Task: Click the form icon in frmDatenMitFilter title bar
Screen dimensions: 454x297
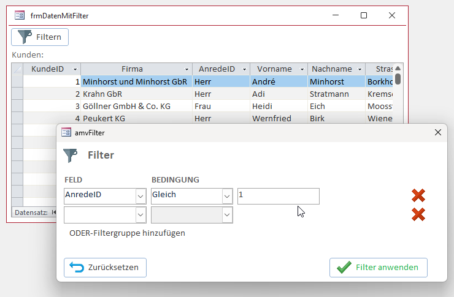Action: pyautogui.click(x=20, y=15)
